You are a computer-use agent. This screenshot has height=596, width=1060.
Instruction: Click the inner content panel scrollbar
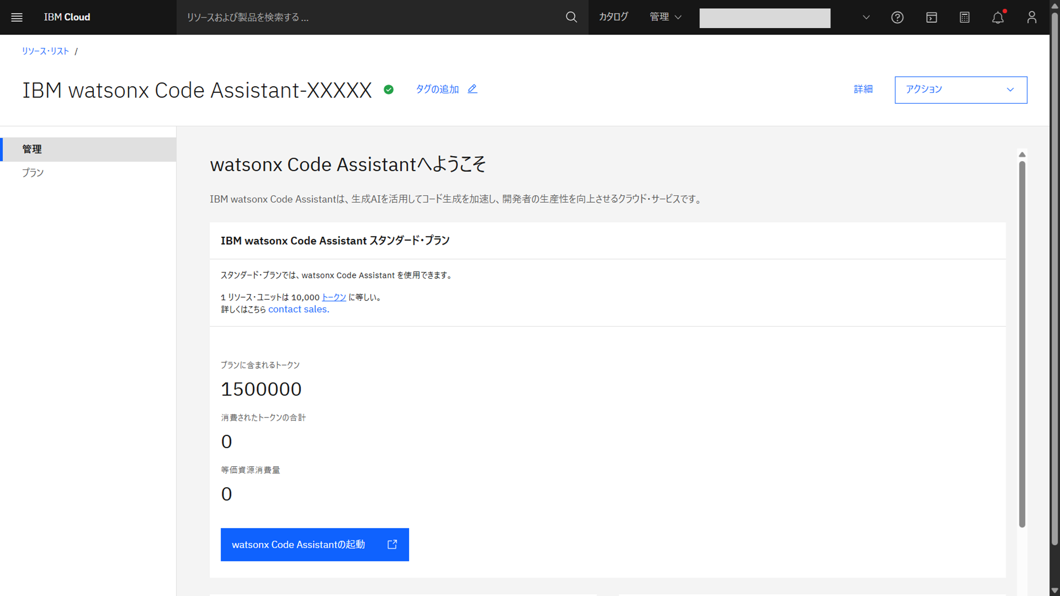point(1022,344)
